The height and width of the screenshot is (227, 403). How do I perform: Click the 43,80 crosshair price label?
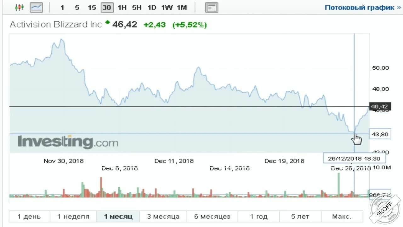coord(380,134)
